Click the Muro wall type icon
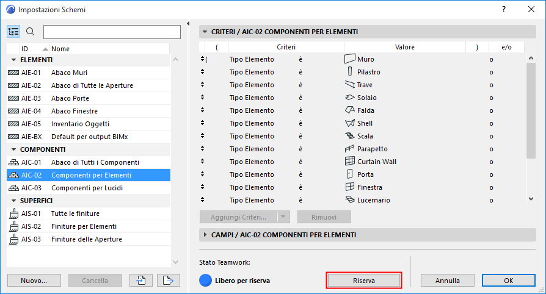Image resolution: width=546 pixels, height=294 pixels. (x=349, y=59)
